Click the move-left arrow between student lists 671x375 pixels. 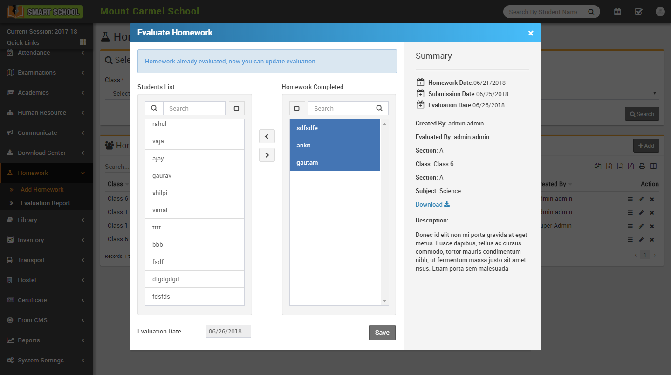[267, 137]
